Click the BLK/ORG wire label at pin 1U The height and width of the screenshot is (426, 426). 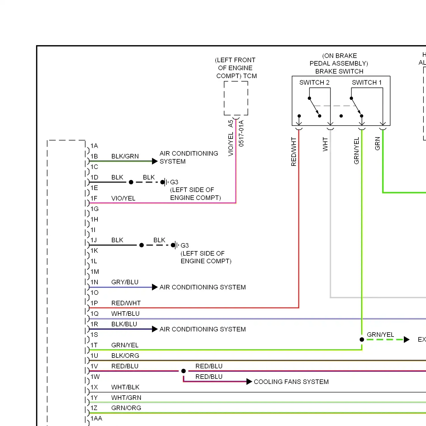point(125,356)
